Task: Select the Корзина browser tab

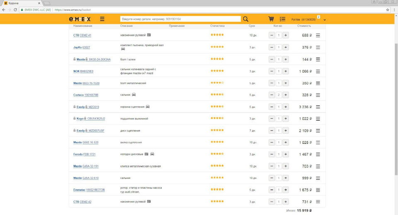Action: click(22, 3)
